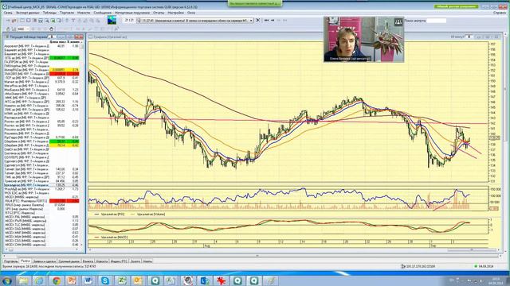Click the X icon beside the message dropdown
This screenshot has height=286, width=510.
(x=258, y=20)
